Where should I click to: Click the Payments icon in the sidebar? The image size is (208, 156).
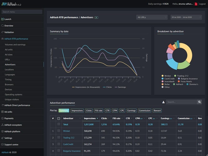click(x=2, y=118)
